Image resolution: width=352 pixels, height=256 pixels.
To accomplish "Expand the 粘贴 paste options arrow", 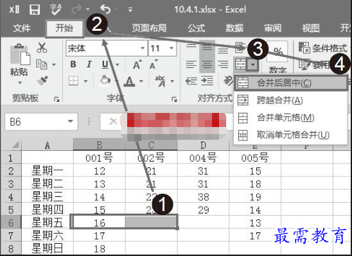I will (20, 83).
